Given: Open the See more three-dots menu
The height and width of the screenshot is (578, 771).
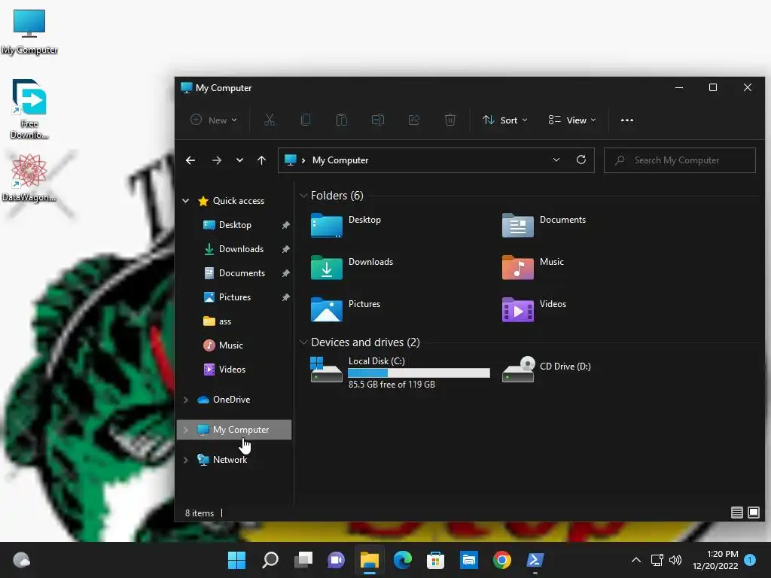Looking at the screenshot, I should pyautogui.click(x=627, y=120).
